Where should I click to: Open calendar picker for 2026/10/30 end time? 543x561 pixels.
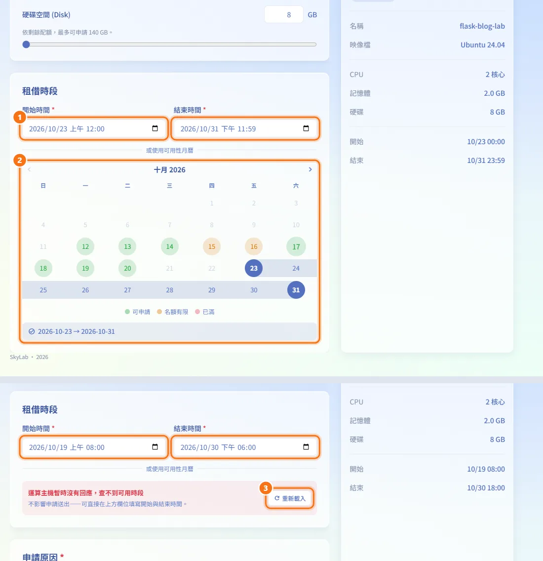306,447
